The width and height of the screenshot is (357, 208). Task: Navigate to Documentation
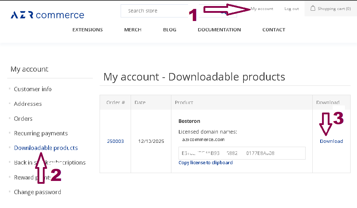coord(219,30)
